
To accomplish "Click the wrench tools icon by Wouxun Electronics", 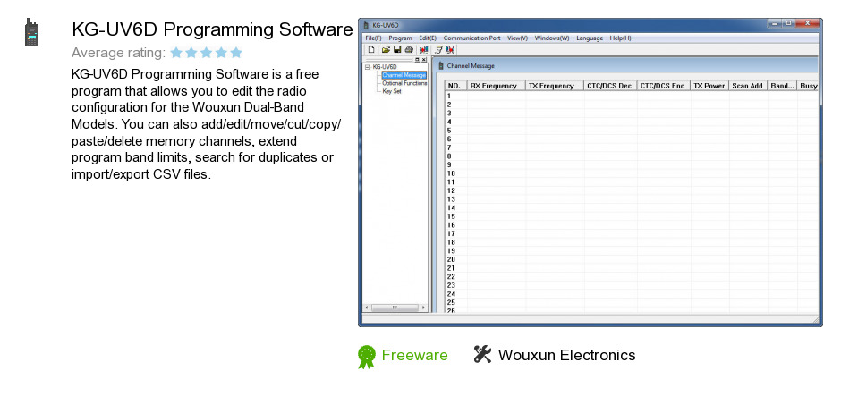I will point(482,354).
